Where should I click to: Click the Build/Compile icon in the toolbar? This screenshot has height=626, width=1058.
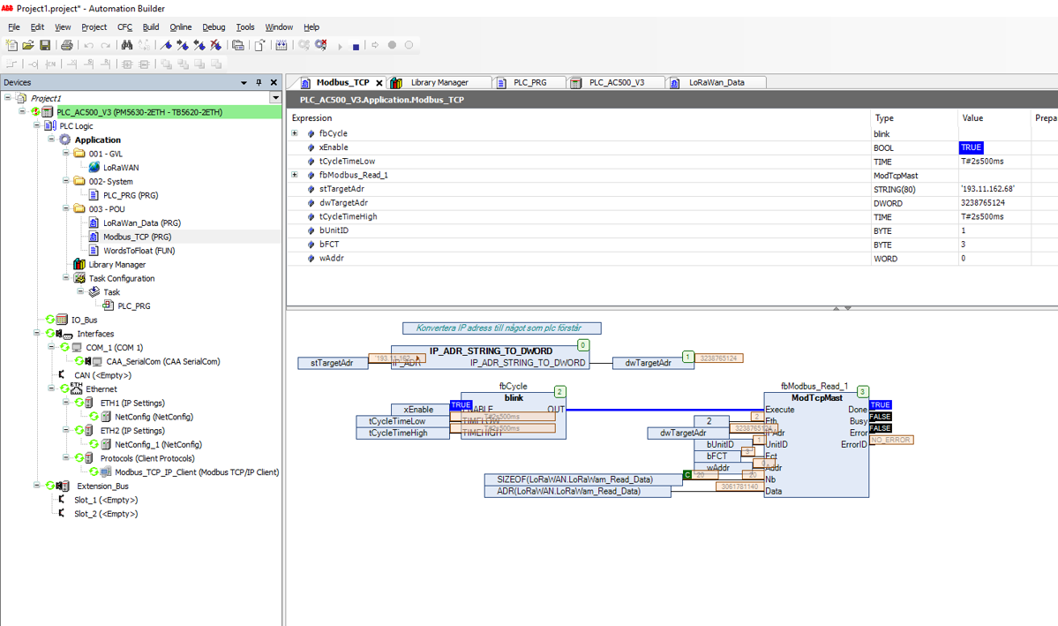[x=281, y=45]
